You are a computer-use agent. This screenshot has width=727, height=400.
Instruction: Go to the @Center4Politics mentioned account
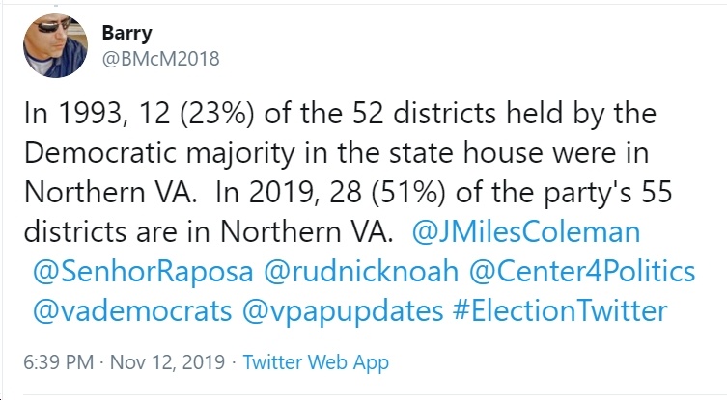(582, 271)
